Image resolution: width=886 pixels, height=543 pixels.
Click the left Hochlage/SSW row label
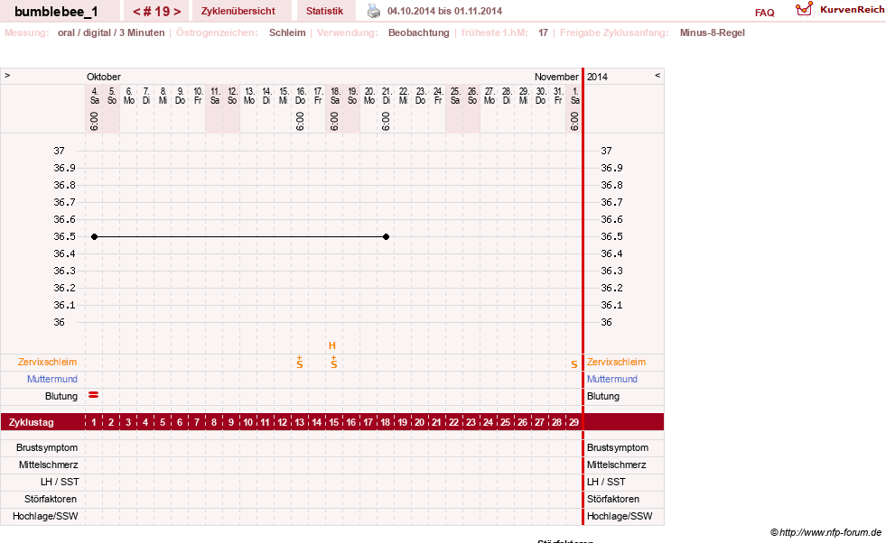[45, 516]
